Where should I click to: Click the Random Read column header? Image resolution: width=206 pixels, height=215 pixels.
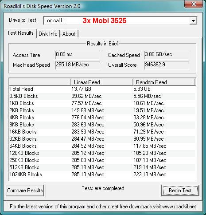click(x=164, y=82)
